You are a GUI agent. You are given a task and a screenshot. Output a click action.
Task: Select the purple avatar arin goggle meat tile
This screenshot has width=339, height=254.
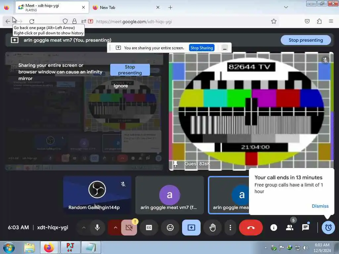(169, 195)
